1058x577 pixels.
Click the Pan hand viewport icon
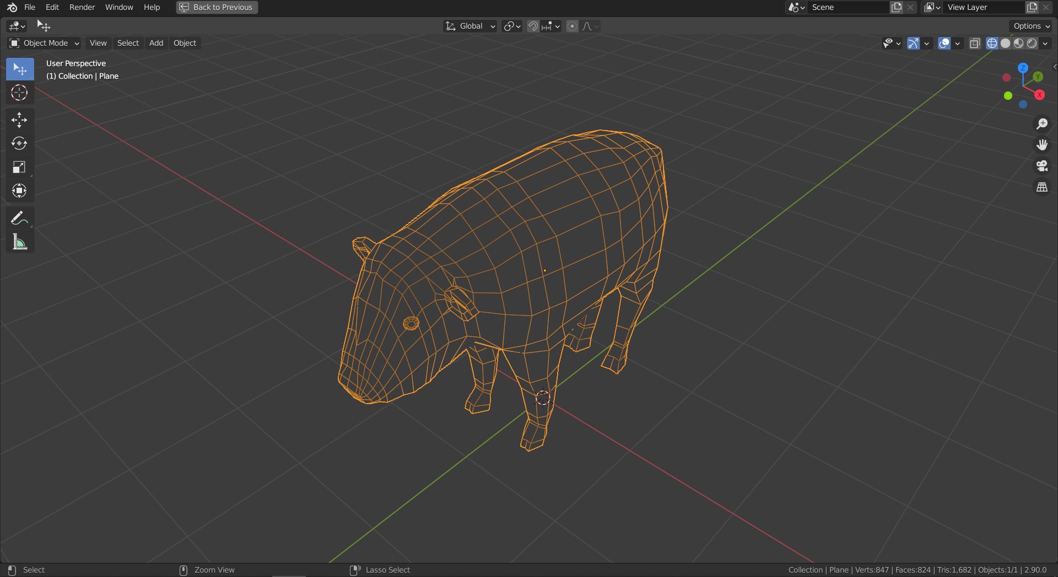click(x=1041, y=145)
